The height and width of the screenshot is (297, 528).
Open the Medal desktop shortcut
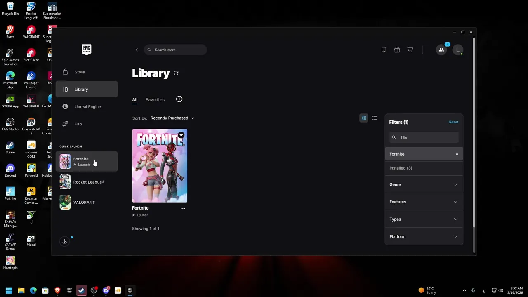31,240
